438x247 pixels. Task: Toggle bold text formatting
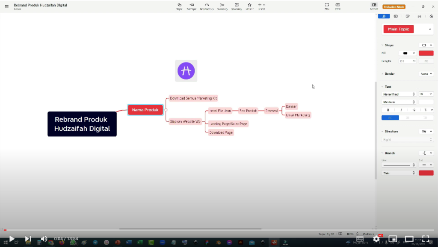pos(388,110)
